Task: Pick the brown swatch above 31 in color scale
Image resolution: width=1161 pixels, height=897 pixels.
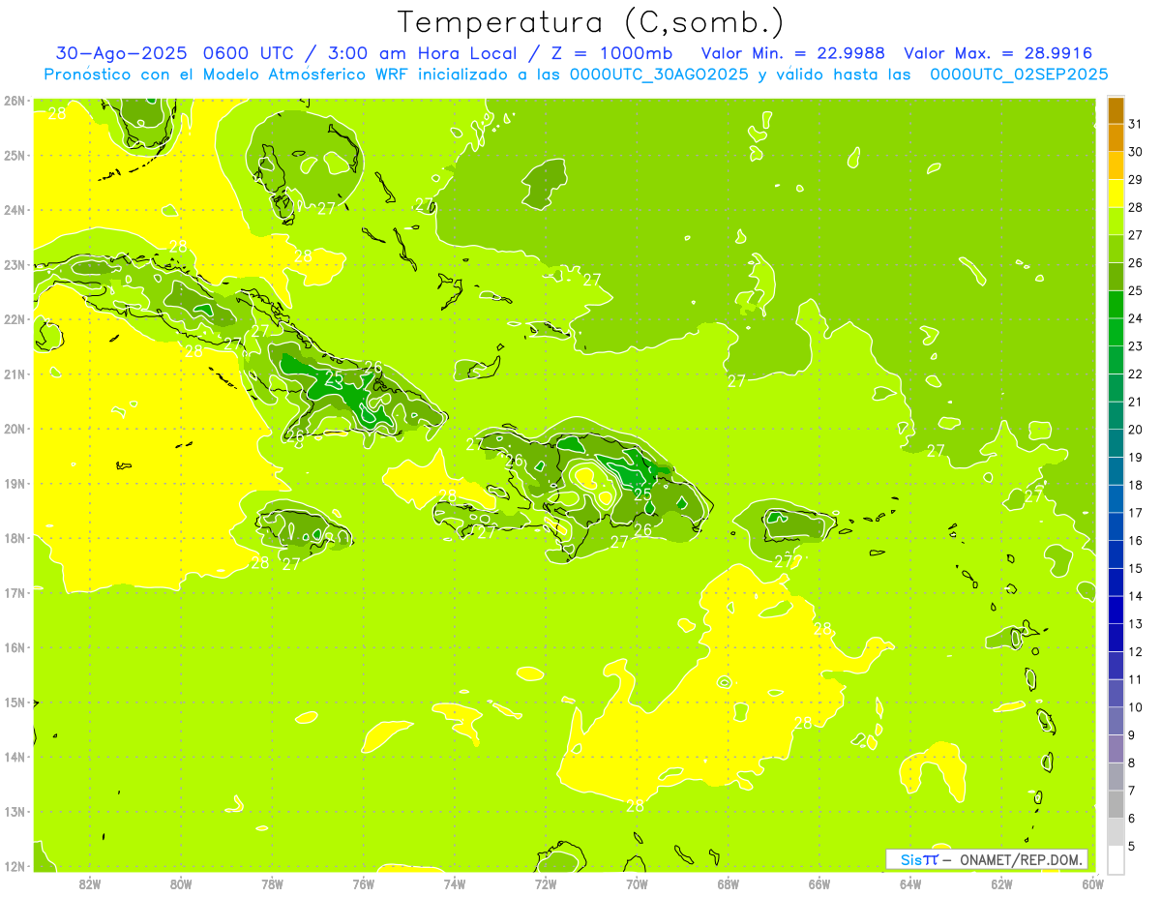Action: [1116, 110]
